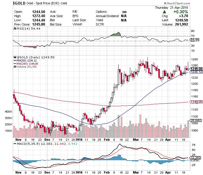Click the candlestick icon beside $GOLD (Daily)
This screenshot has width=203, height=175.
click(15, 57)
